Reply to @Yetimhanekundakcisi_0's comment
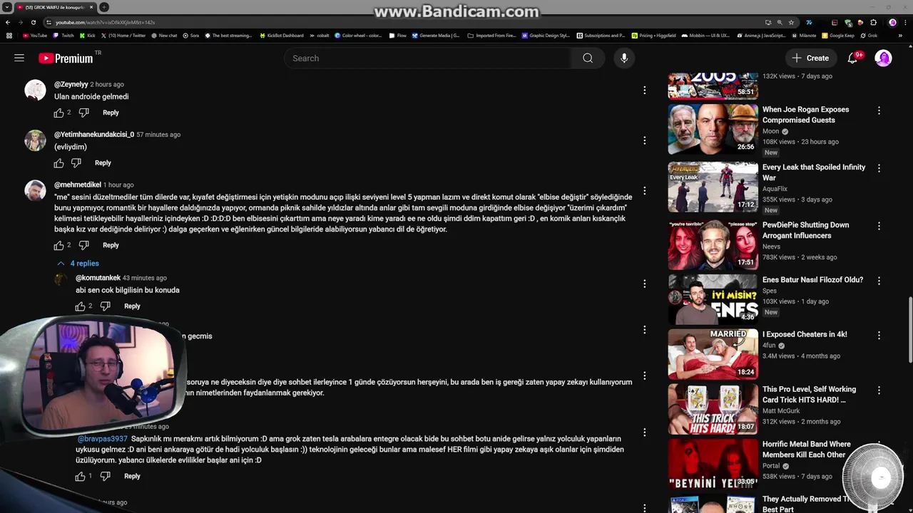Screen dimensions: 913x513 [x=103, y=163]
